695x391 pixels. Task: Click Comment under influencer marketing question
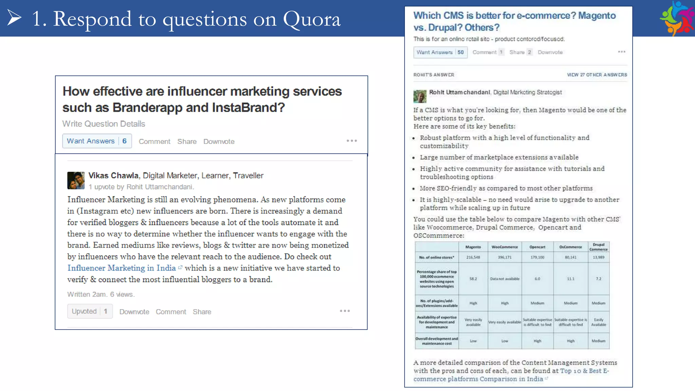click(x=154, y=142)
